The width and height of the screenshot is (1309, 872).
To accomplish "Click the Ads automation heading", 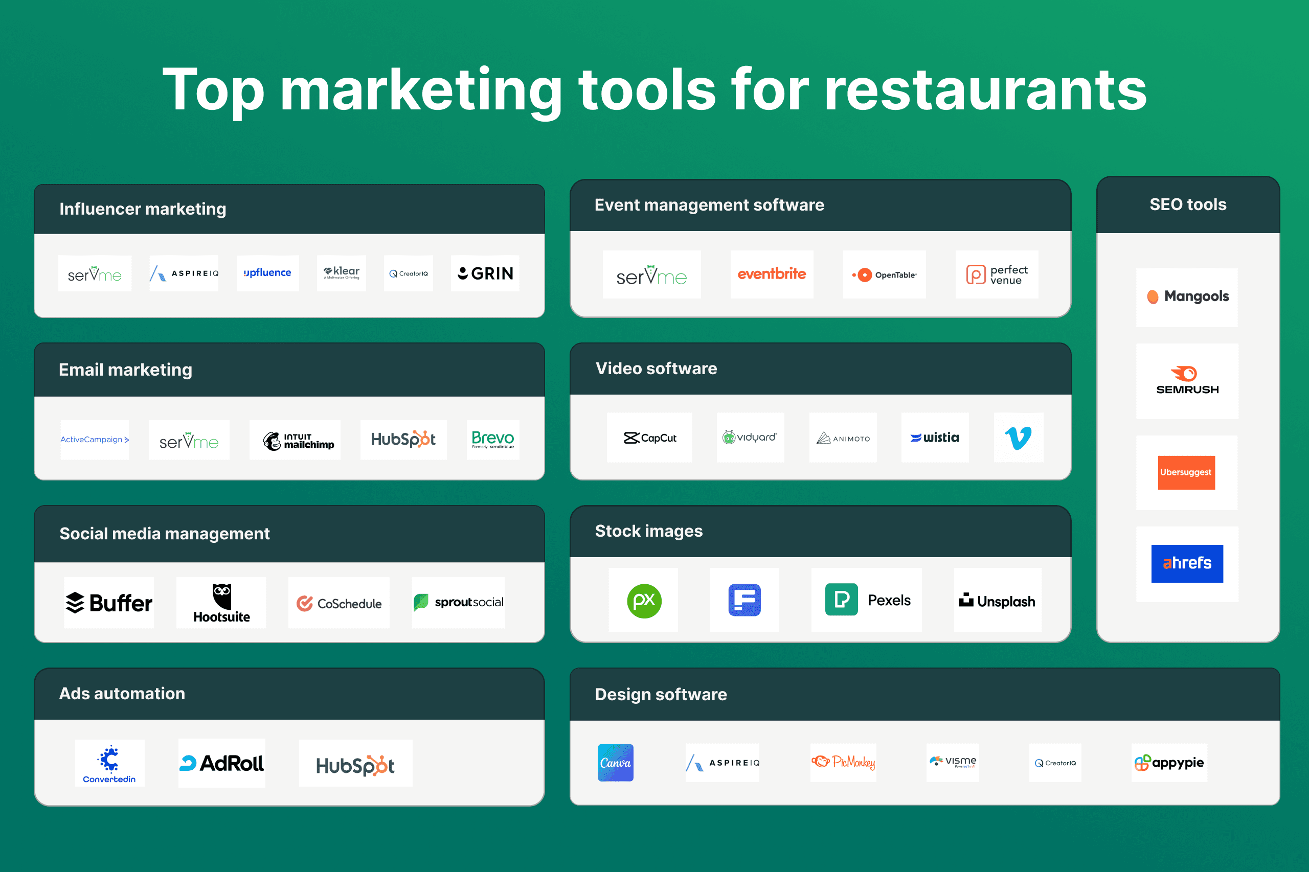I will (x=122, y=694).
